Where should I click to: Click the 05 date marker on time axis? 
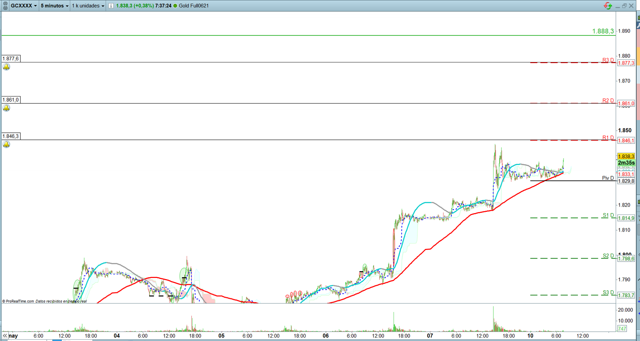221,336
